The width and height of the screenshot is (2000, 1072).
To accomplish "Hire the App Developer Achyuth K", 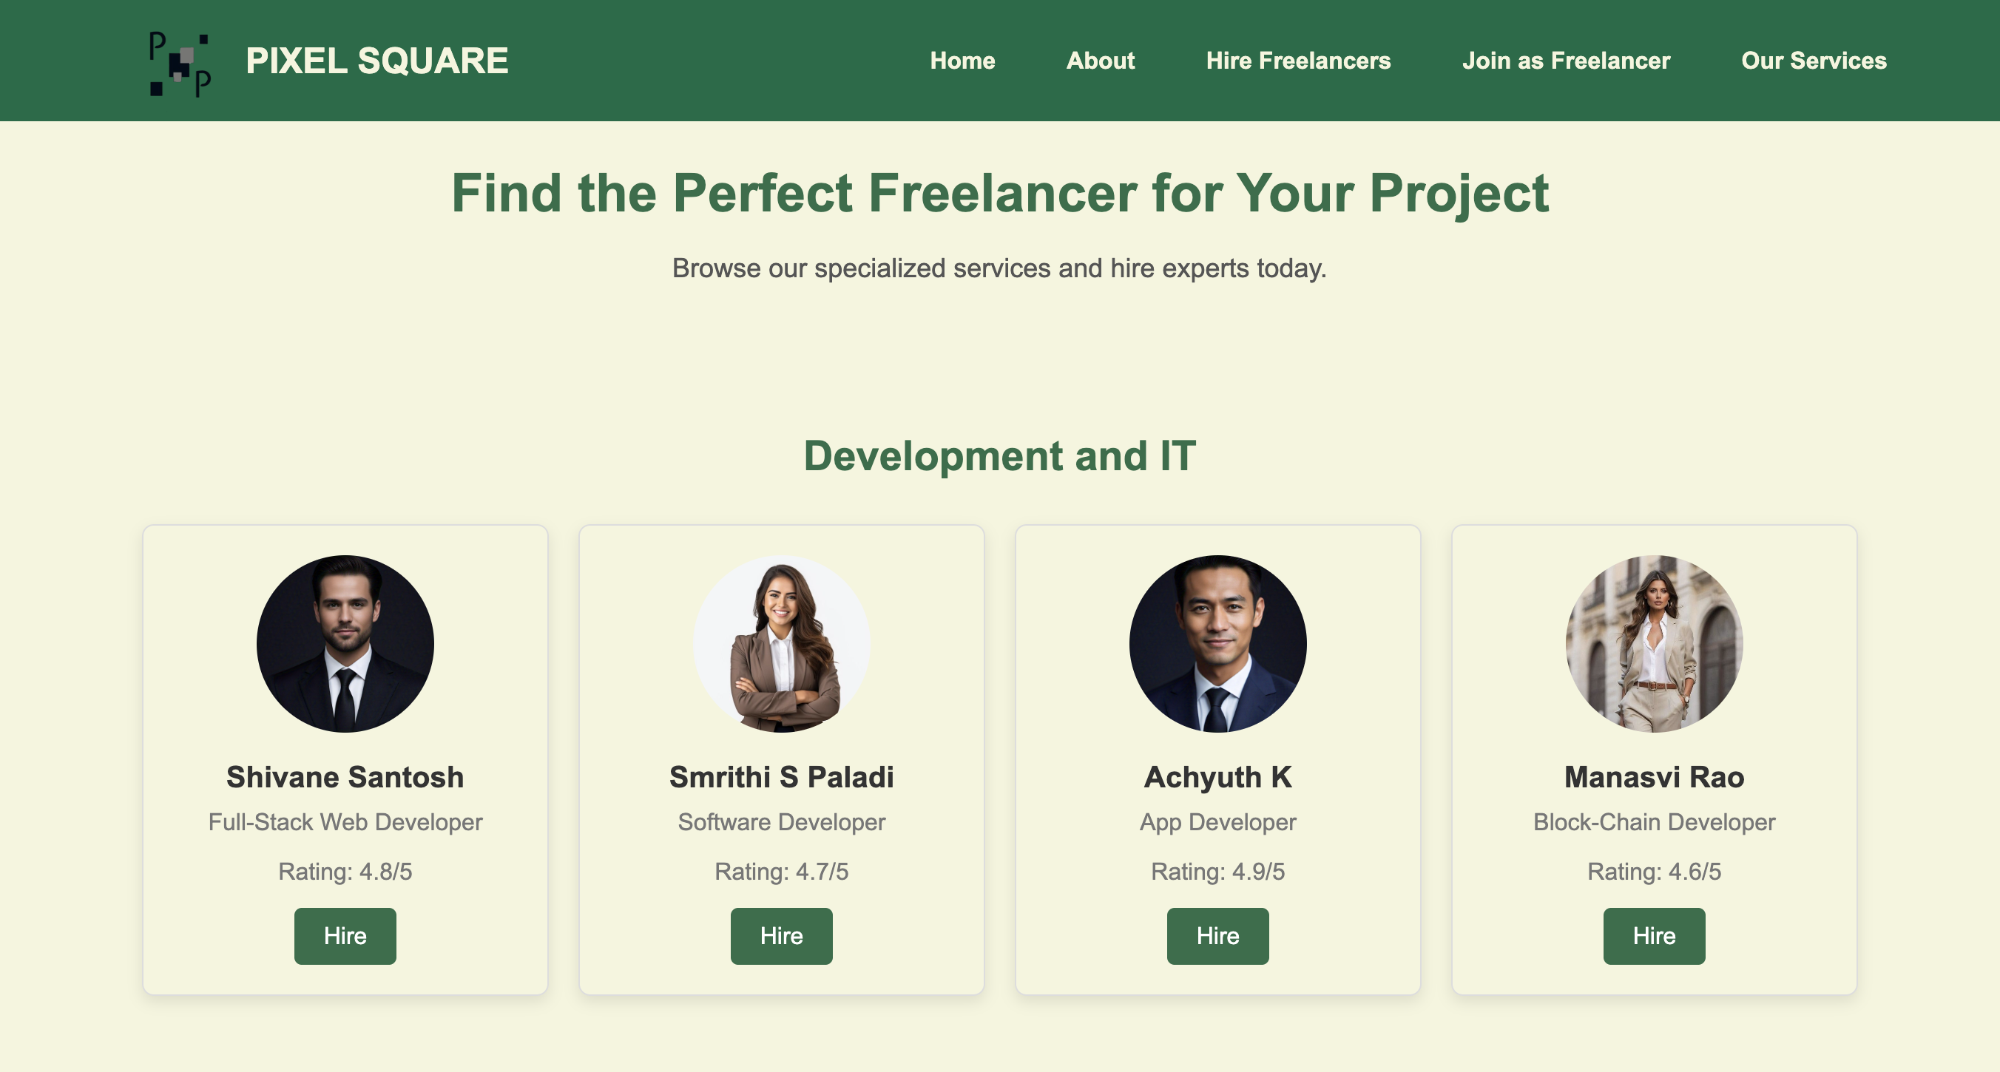I will pos(1217,935).
